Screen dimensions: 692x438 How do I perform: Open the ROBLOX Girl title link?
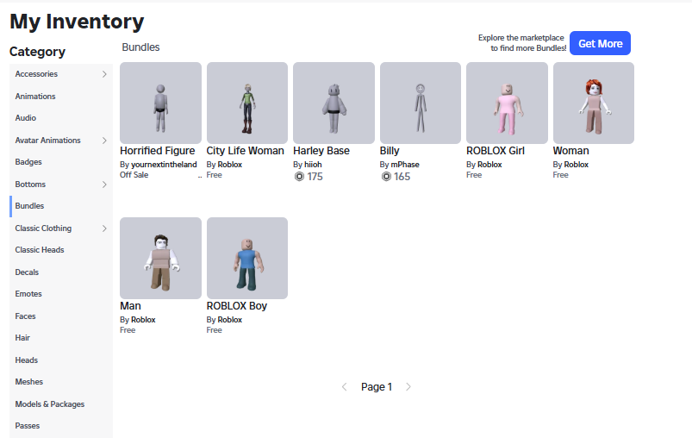click(x=496, y=151)
